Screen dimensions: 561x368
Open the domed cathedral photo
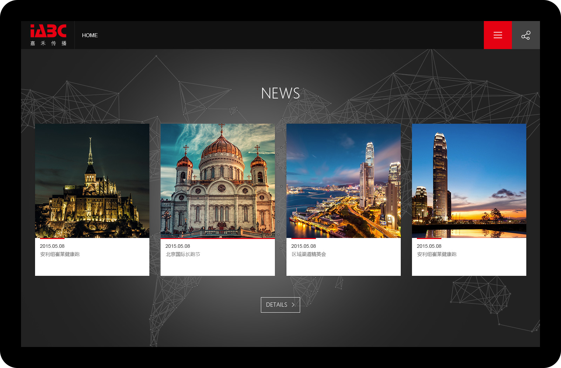click(218, 181)
